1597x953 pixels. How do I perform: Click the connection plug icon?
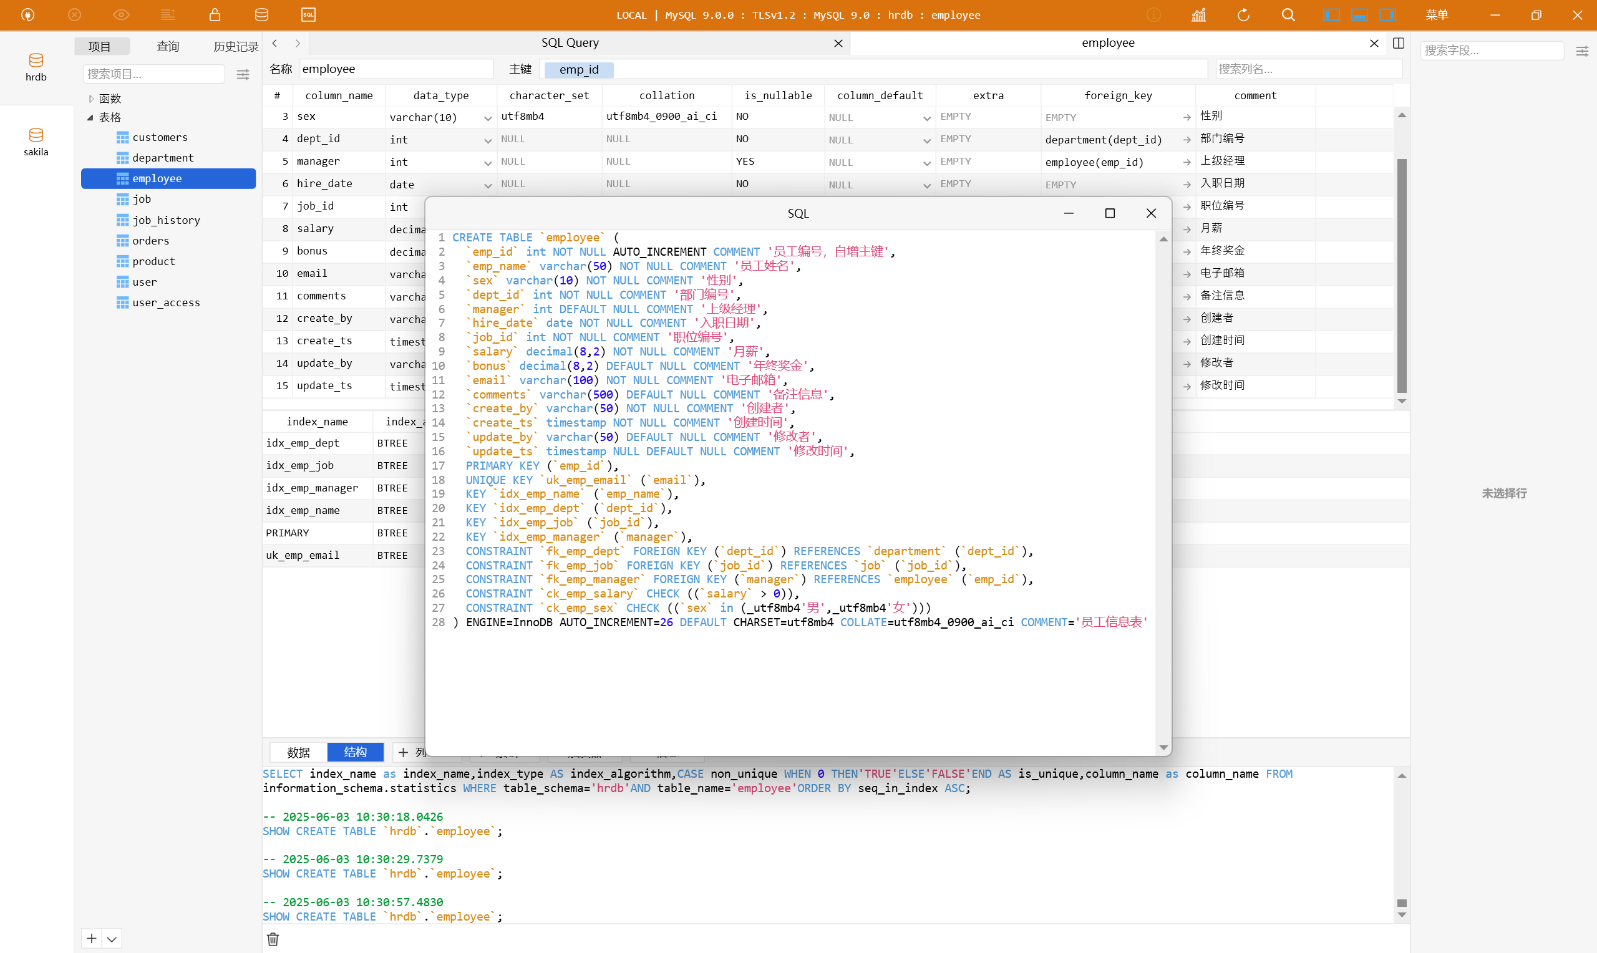click(27, 15)
